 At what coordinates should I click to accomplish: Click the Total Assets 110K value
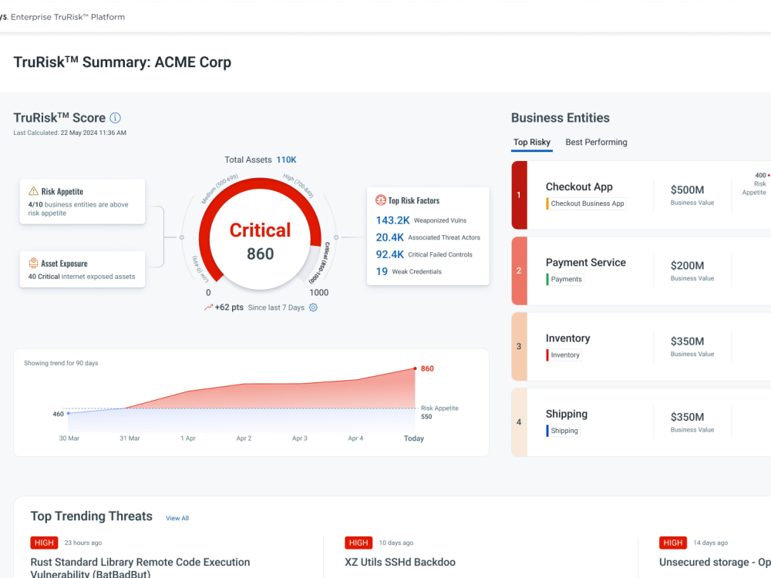[x=286, y=160]
